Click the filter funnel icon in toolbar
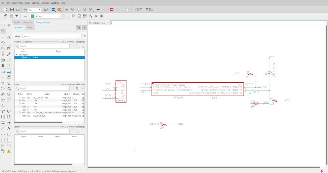 pyautogui.click(x=17, y=16)
